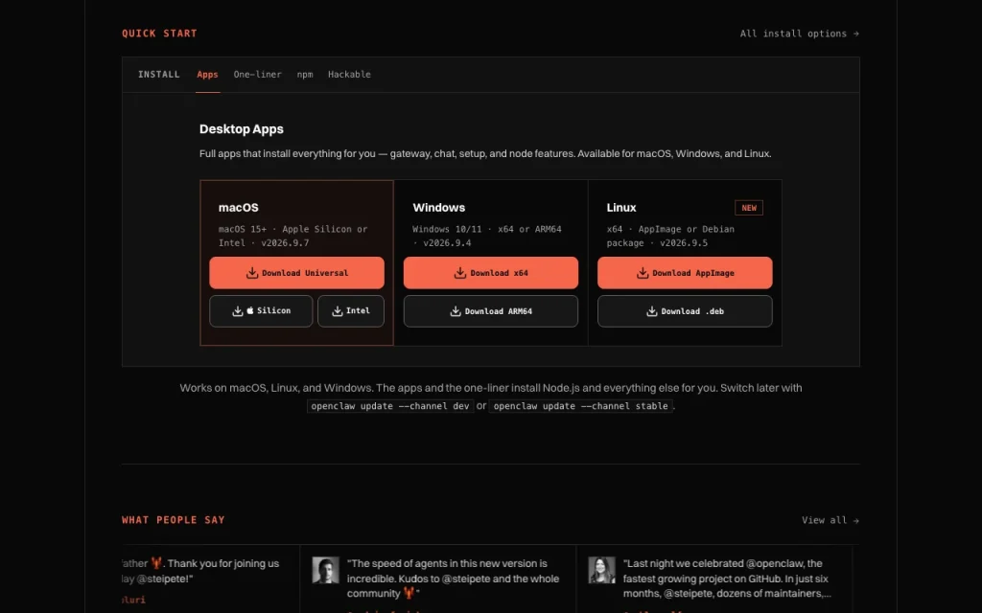982x613 pixels.
Task: Click the macOS 15+ version details text
Action: click(293, 236)
